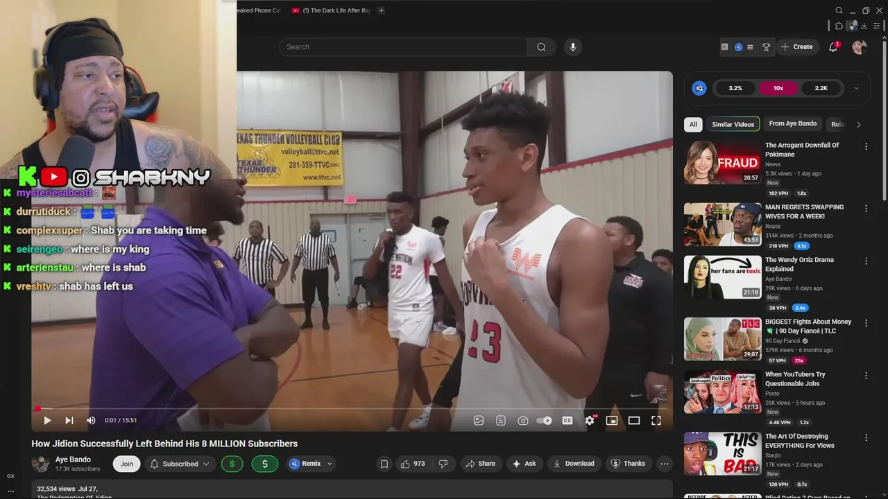Open the list menu icon next to IQ
The image size is (888, 499).
pyautogui.click(x=750, y=47)
